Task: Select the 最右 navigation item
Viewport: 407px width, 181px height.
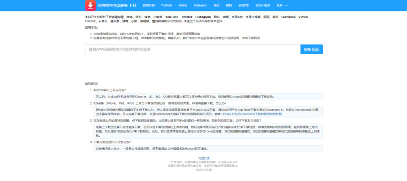Action: coord(217,6)
